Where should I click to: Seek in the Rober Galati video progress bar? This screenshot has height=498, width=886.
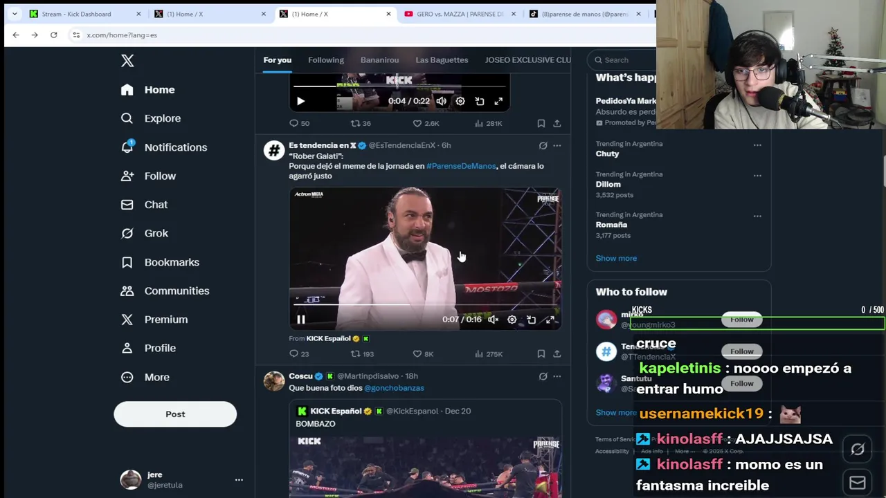[424, 304]
